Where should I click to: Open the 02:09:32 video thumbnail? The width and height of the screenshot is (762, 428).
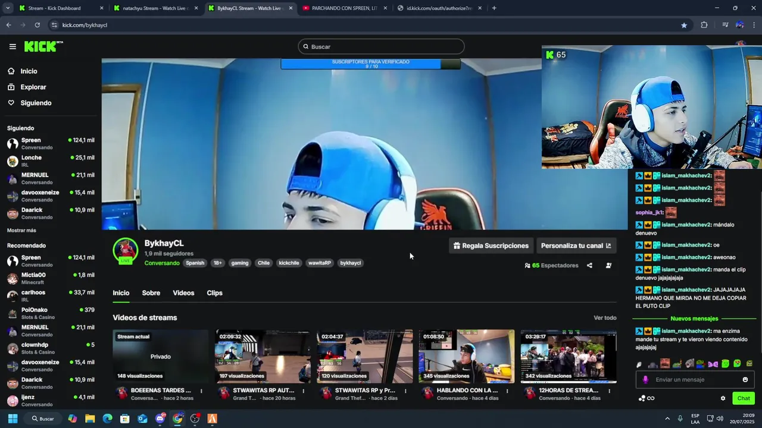pyautogui.click(x=263, y=356)
